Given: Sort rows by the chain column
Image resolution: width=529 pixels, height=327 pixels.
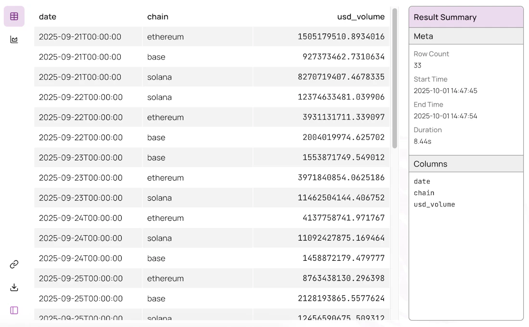Looking at the screenshot, I should [158, 16].
